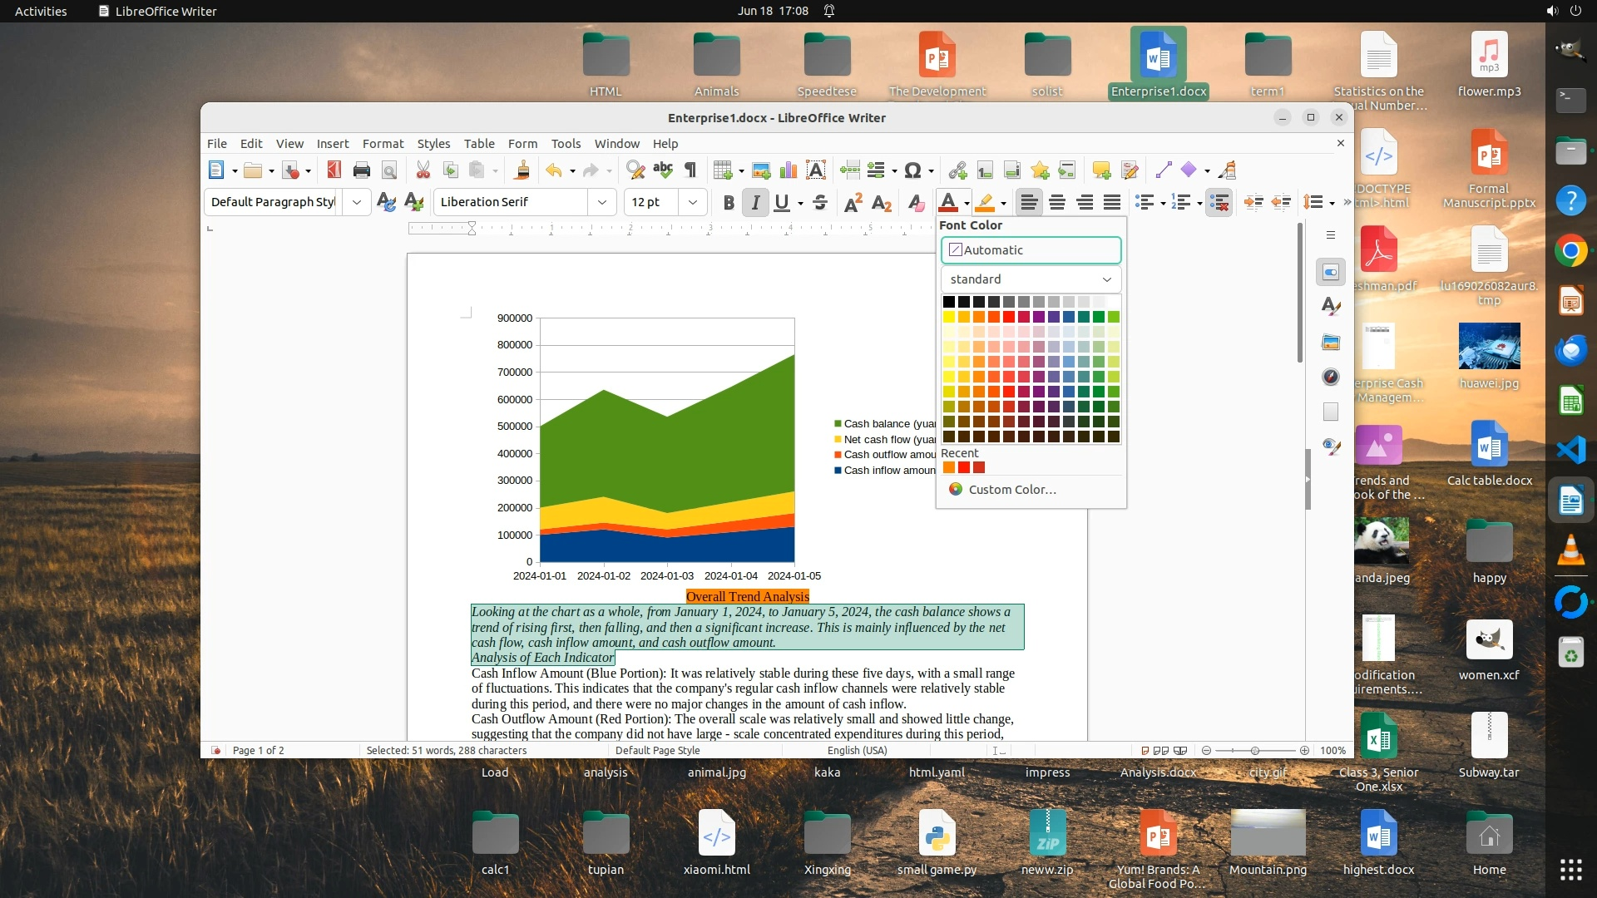Toggle strikethrough text formatting

[x=820, y=202]
